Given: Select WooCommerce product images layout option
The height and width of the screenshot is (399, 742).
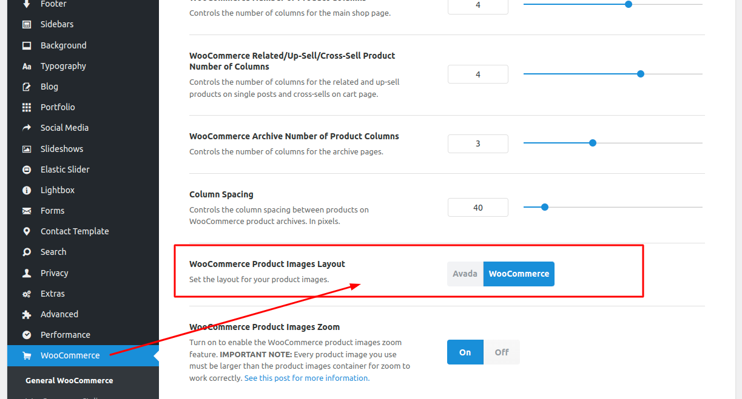Looking at the screenshot, I should (x=519, y=274).
